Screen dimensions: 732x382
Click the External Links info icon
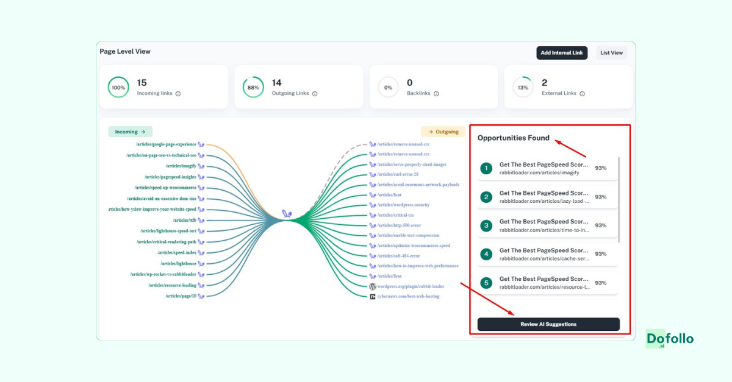pyautogui.click(x=583, y=94)
